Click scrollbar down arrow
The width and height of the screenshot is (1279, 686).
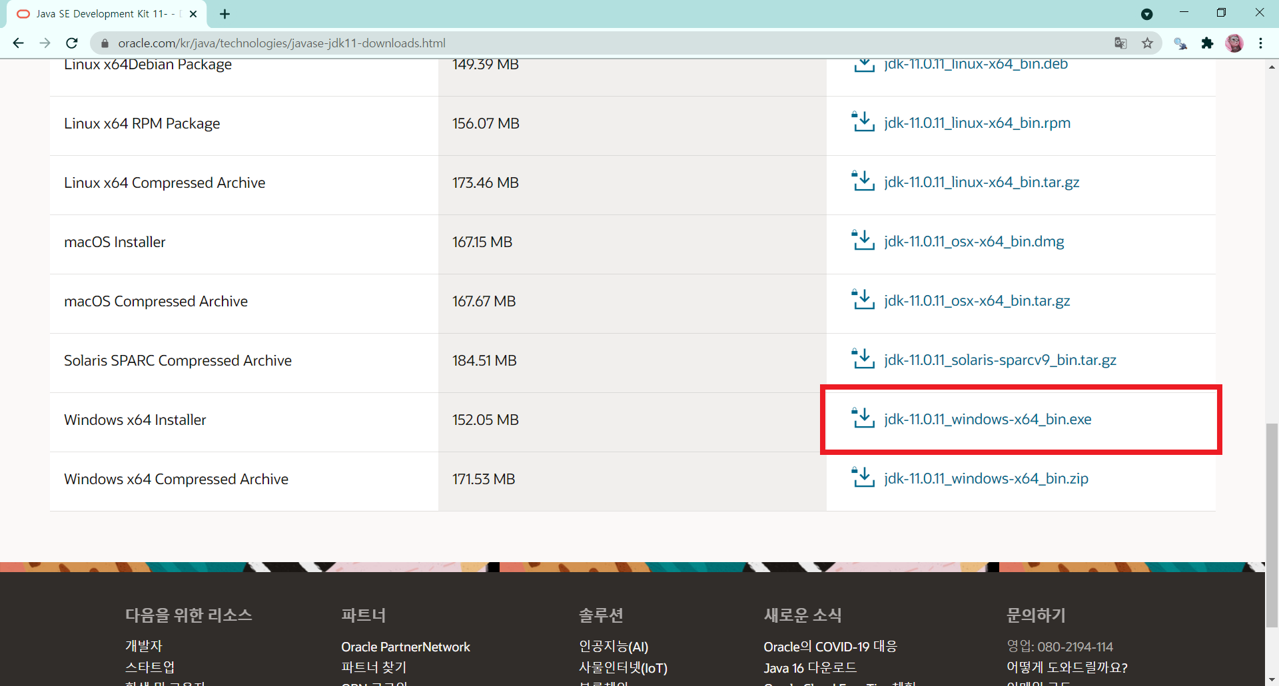[x=1272, y=679]
